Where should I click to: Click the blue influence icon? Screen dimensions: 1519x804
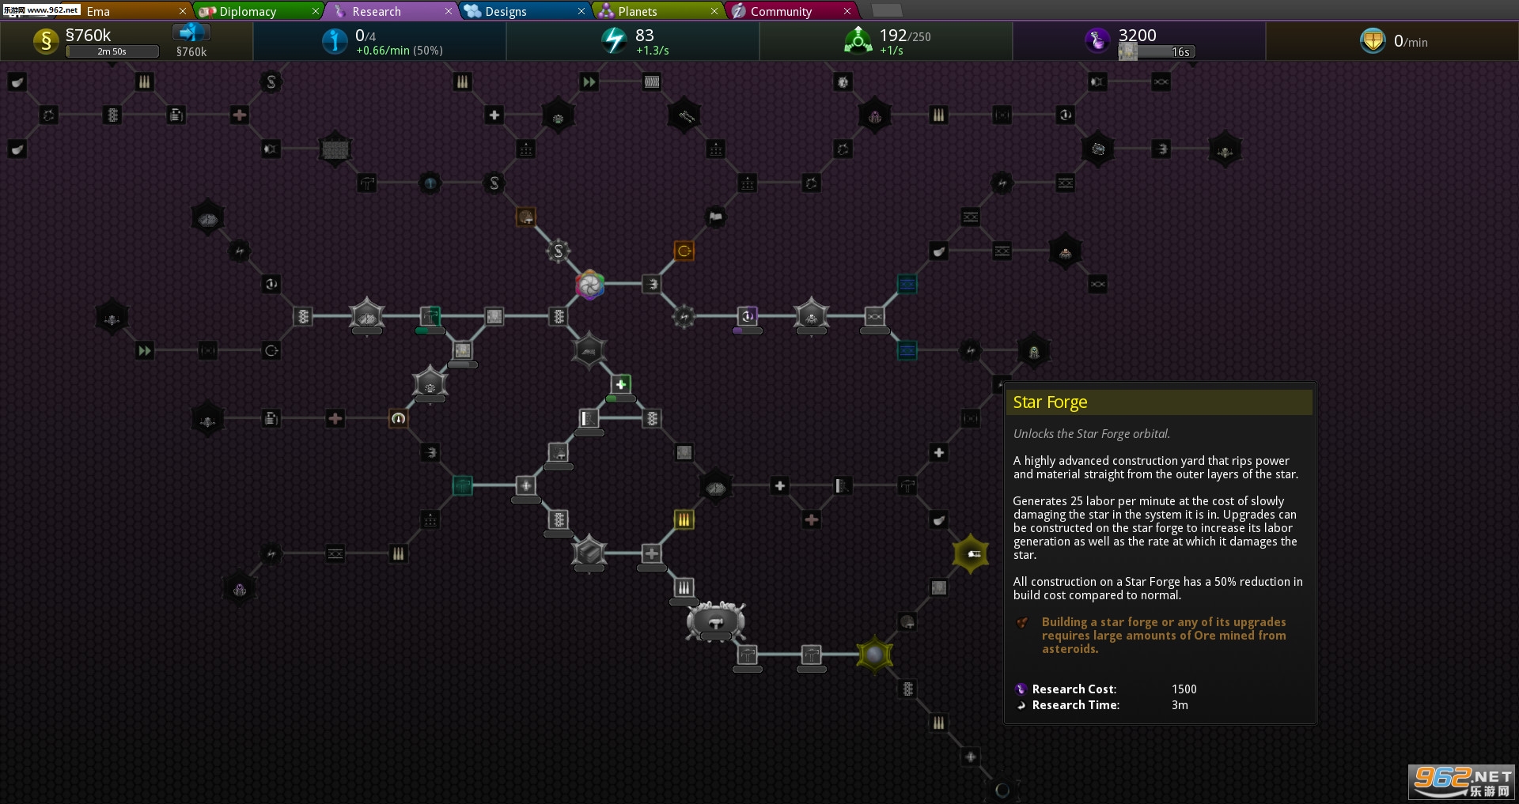(x=335, y=40)
